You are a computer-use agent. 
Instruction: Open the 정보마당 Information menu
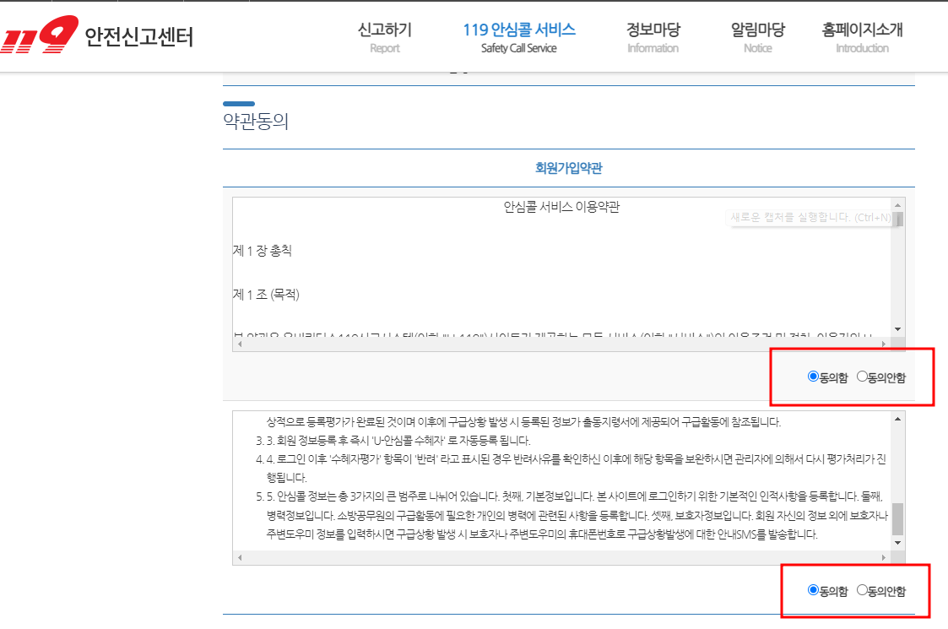653,37
